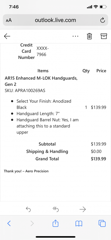Forward the email with the right arrow icon
The width and height of the screenshot is (111, 240).
[x=83, y=209]
